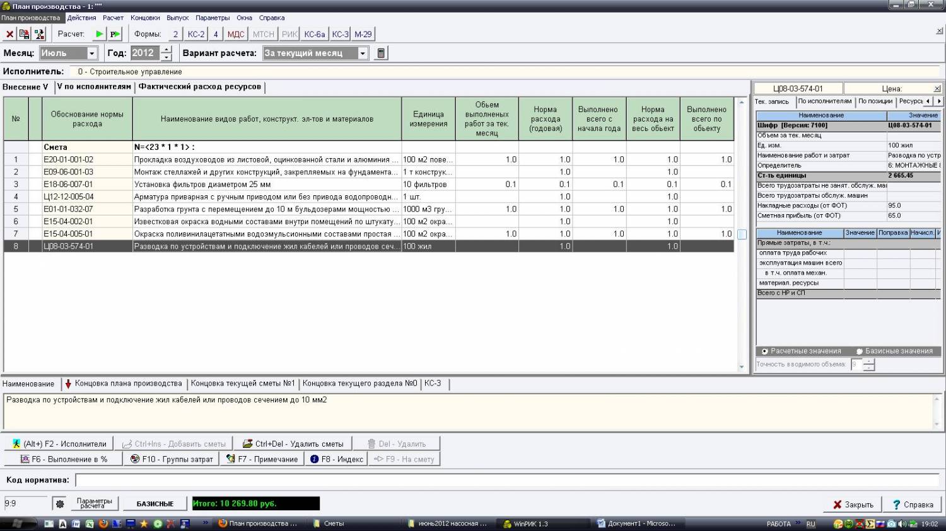Expand the Вариант расчета dropdown
The height and width of the screenshot is (531, 946).
tap(363, 54)
